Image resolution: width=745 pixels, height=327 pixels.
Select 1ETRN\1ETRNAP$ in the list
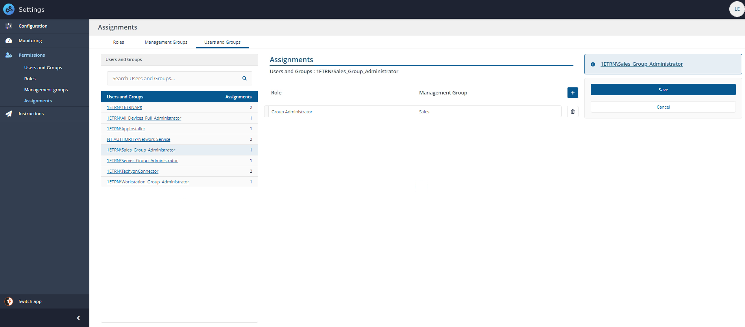coord(124,107)
